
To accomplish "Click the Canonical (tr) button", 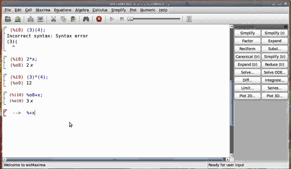I will [x=247, y=57].
